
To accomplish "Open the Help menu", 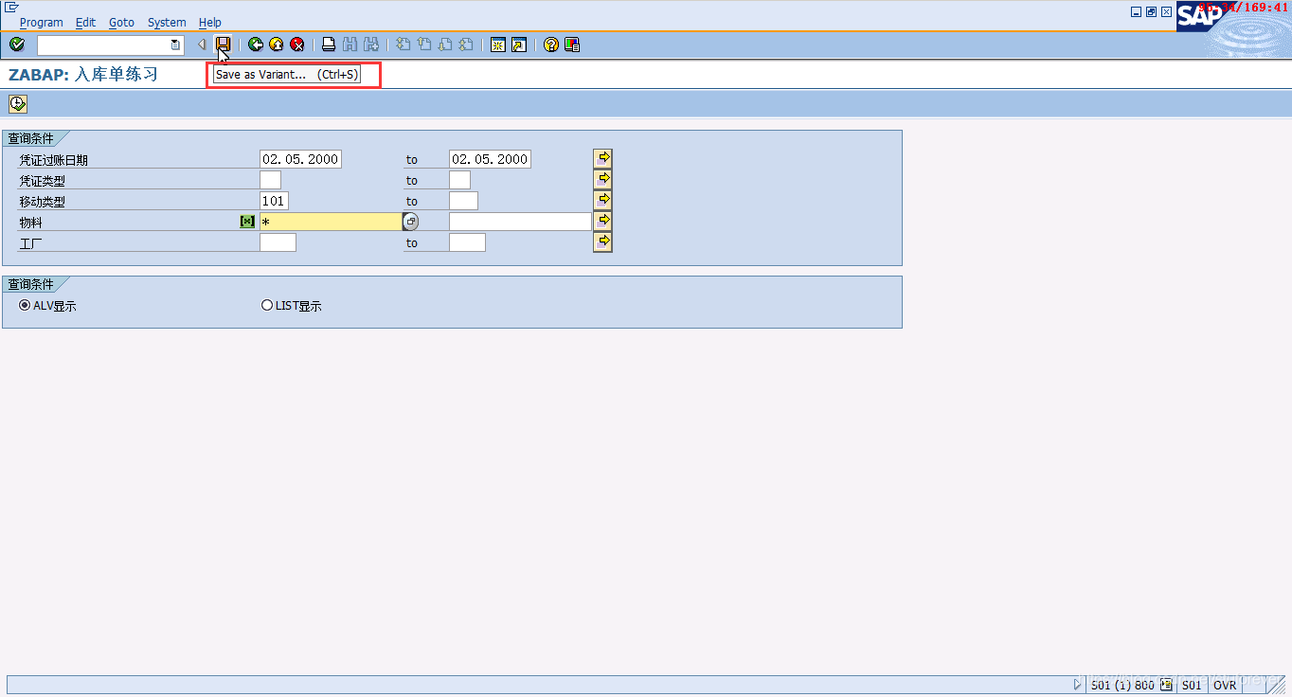I will 210,22.
